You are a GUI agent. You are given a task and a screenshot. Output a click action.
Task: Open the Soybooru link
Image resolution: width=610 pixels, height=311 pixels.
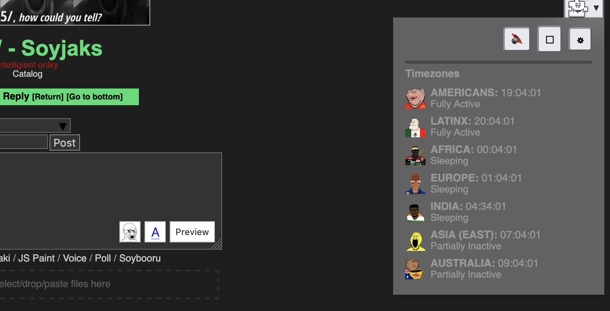pyautogui.click(x=140, y=258)
